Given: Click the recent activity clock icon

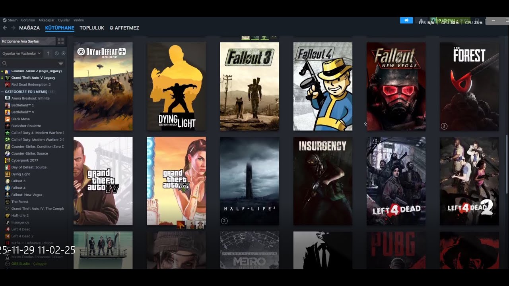Looking at the screenshot, I should (56, 53).
